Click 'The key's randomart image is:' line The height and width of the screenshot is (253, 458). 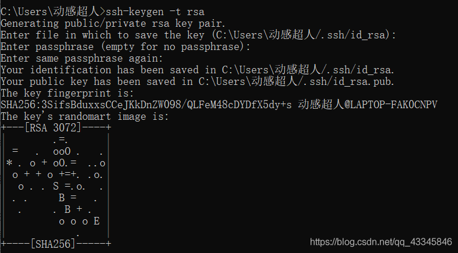[84, 116]
